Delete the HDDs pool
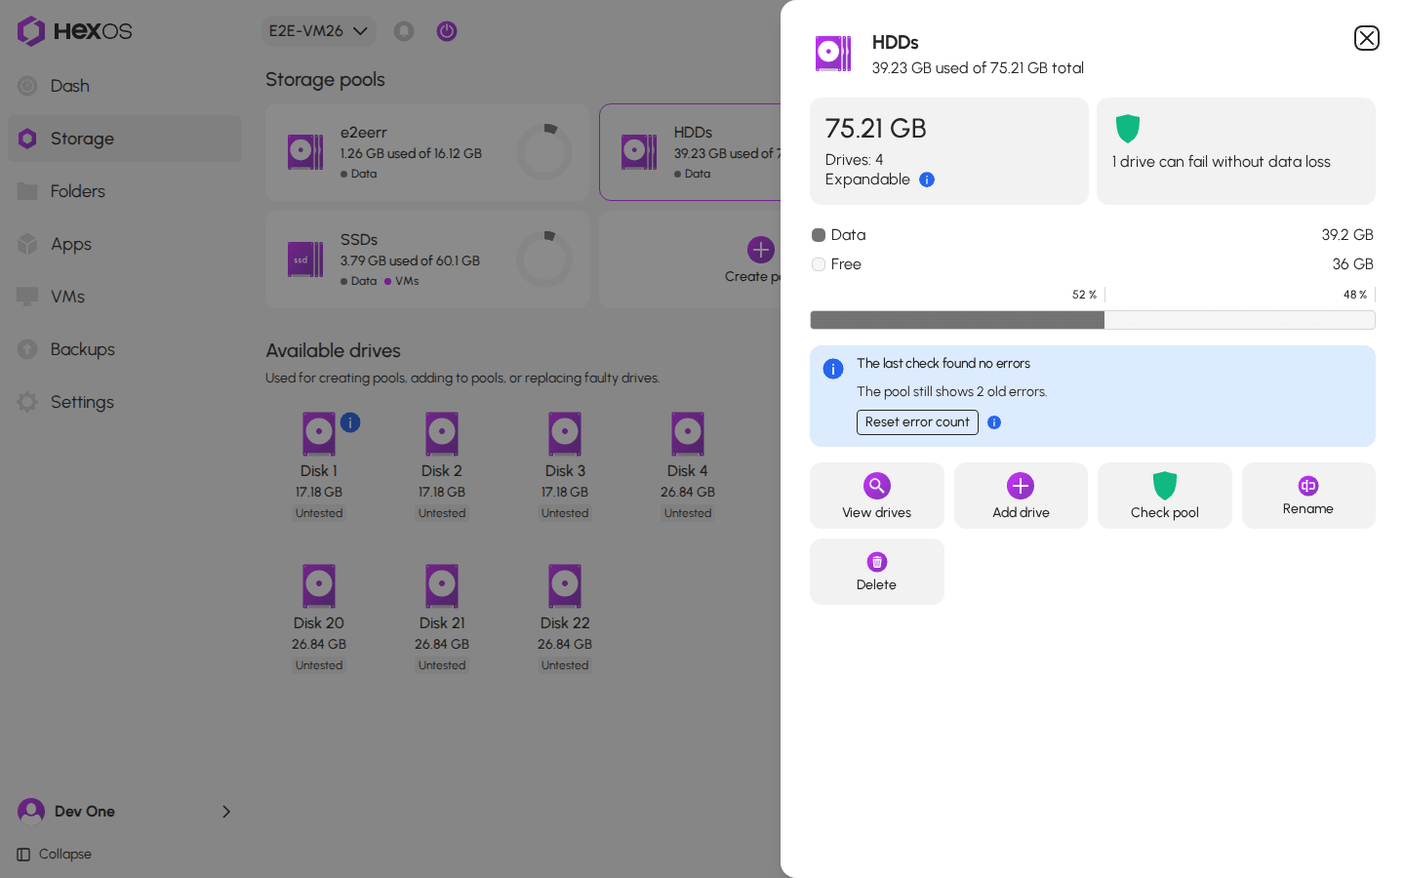Image resolution: width=1405 pixels, height=878 pixels. click(877, 572)
